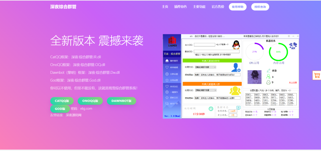The height and width of the screenshot is (151, 321).
Task: Click the CatQQ框架 dll line
Action: (76, 57)
